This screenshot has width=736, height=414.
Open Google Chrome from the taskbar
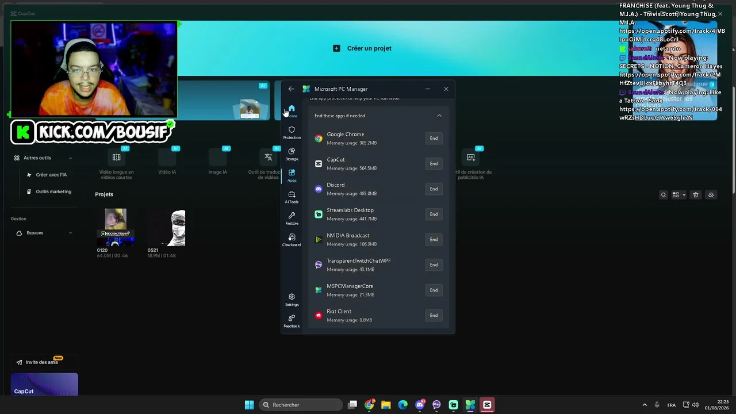pos(369,405)
